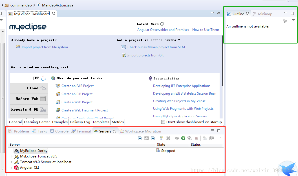Select the Angular CLI entry
The image size is (298, 176).
(x=29, y=168)
